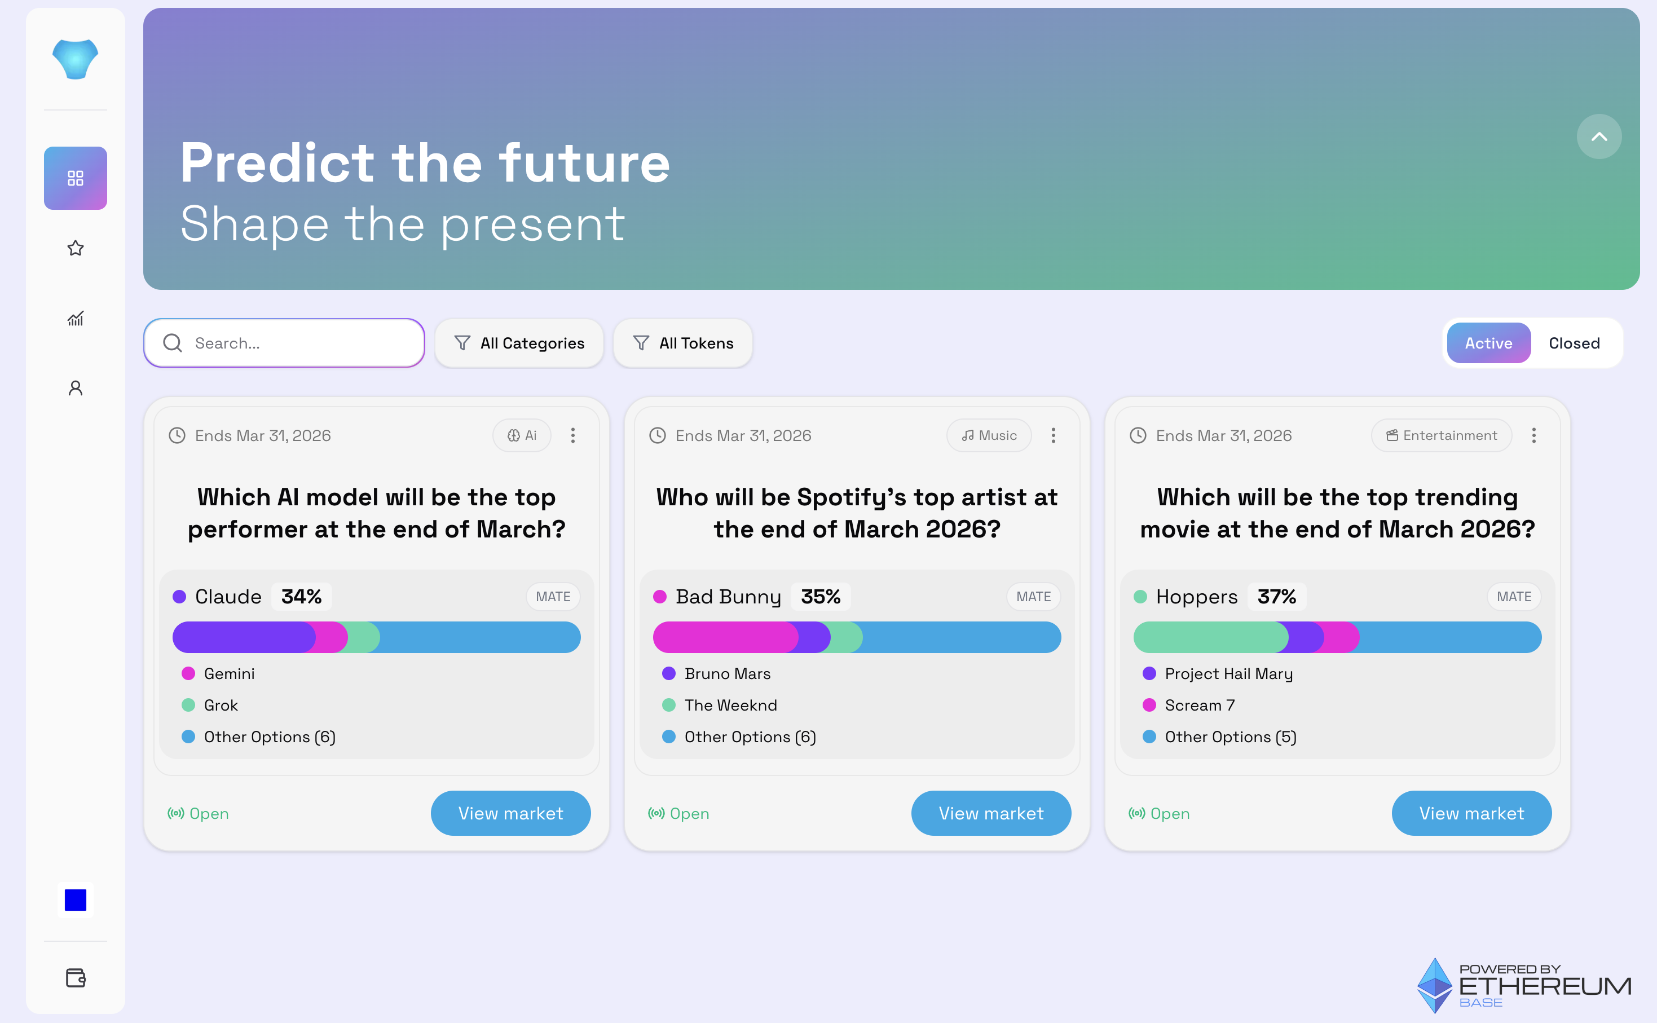
Task: Open the Markets grid view in sidebar
Action: click(x=75, y=178)
